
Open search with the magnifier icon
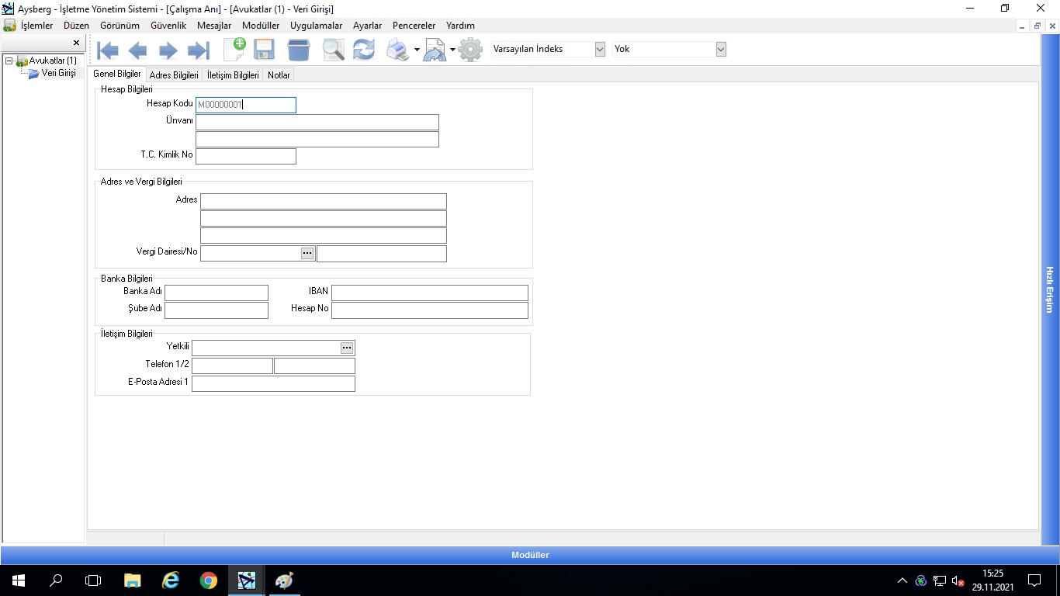[x=333, y=50]
